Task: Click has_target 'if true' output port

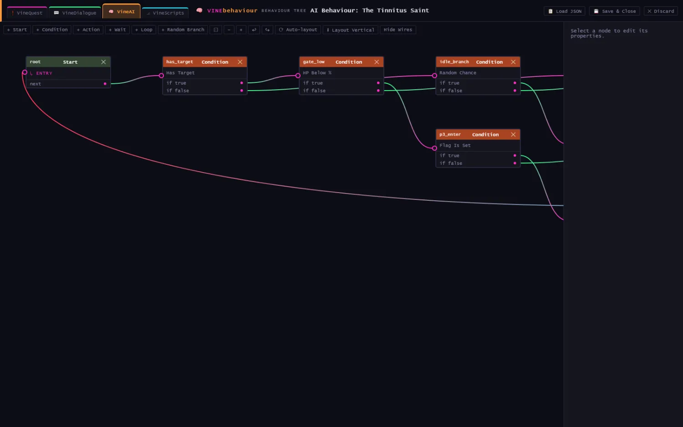Action: click(242, 83)
